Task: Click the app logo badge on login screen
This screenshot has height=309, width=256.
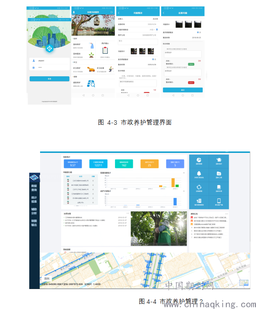Action: click(49, 48)
